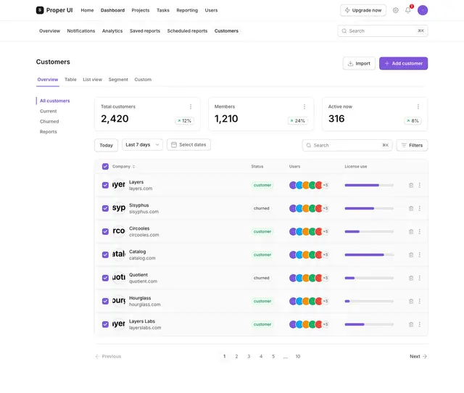Delete the Quotient row via trash icon
This screenshot has height=393, width=464.
(x=411, y=278)
